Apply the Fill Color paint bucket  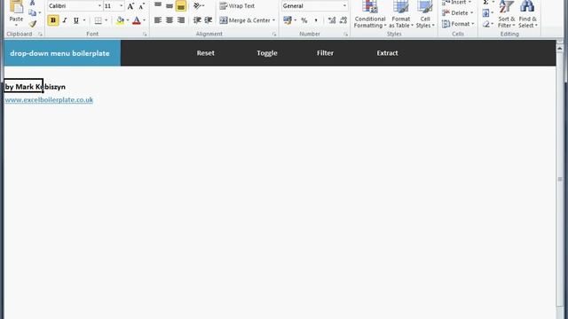121,20
